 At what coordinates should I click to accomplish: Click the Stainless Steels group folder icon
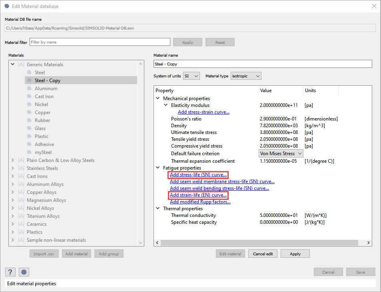[x=21, y=168]
